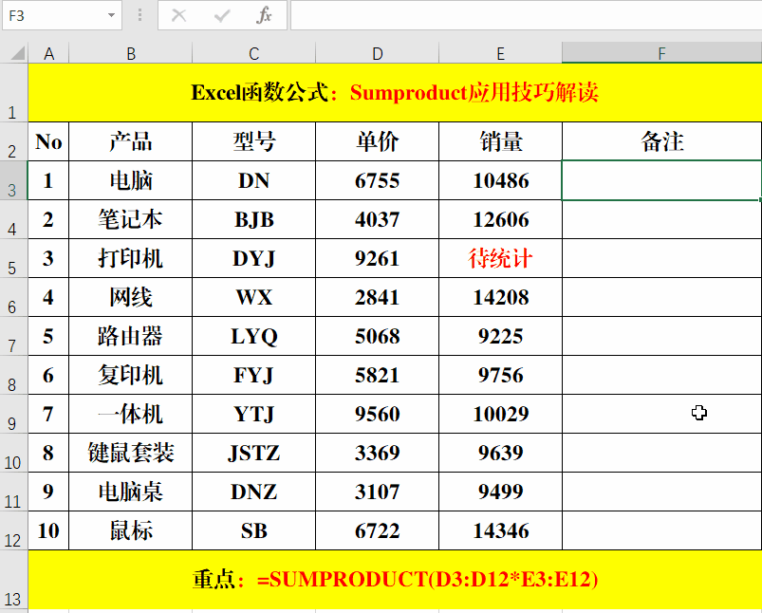Click the sales cell 10486

(500, 180)
